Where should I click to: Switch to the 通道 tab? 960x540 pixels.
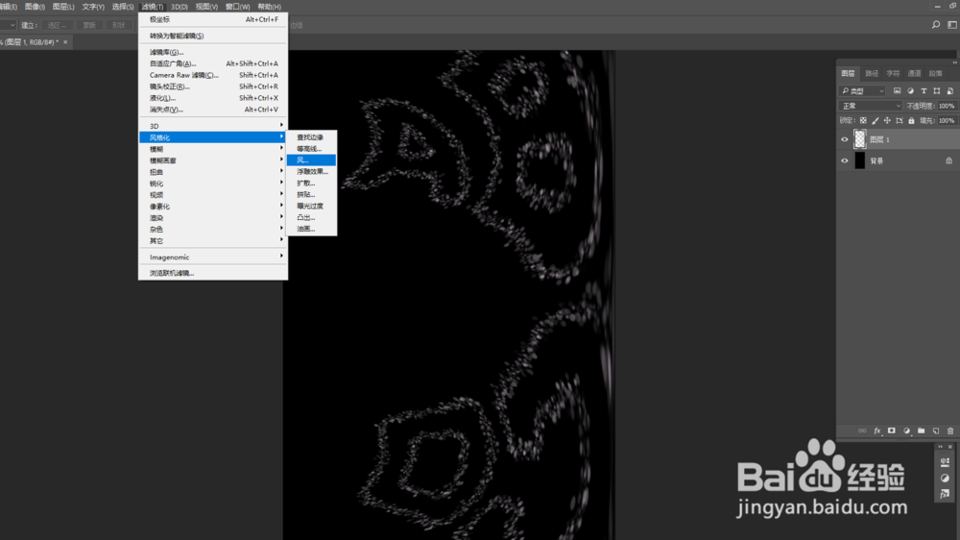coord(914,74)
